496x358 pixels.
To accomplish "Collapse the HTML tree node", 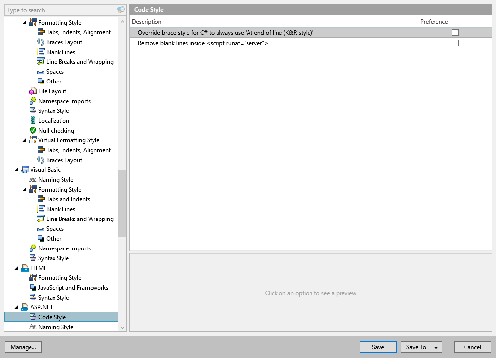I will point(16,268).
